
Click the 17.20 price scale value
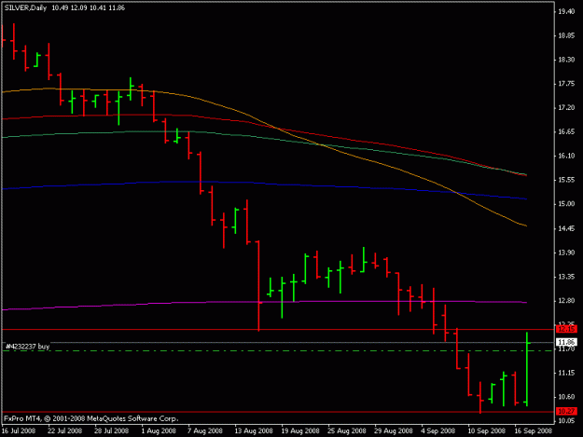click(566, 107)
